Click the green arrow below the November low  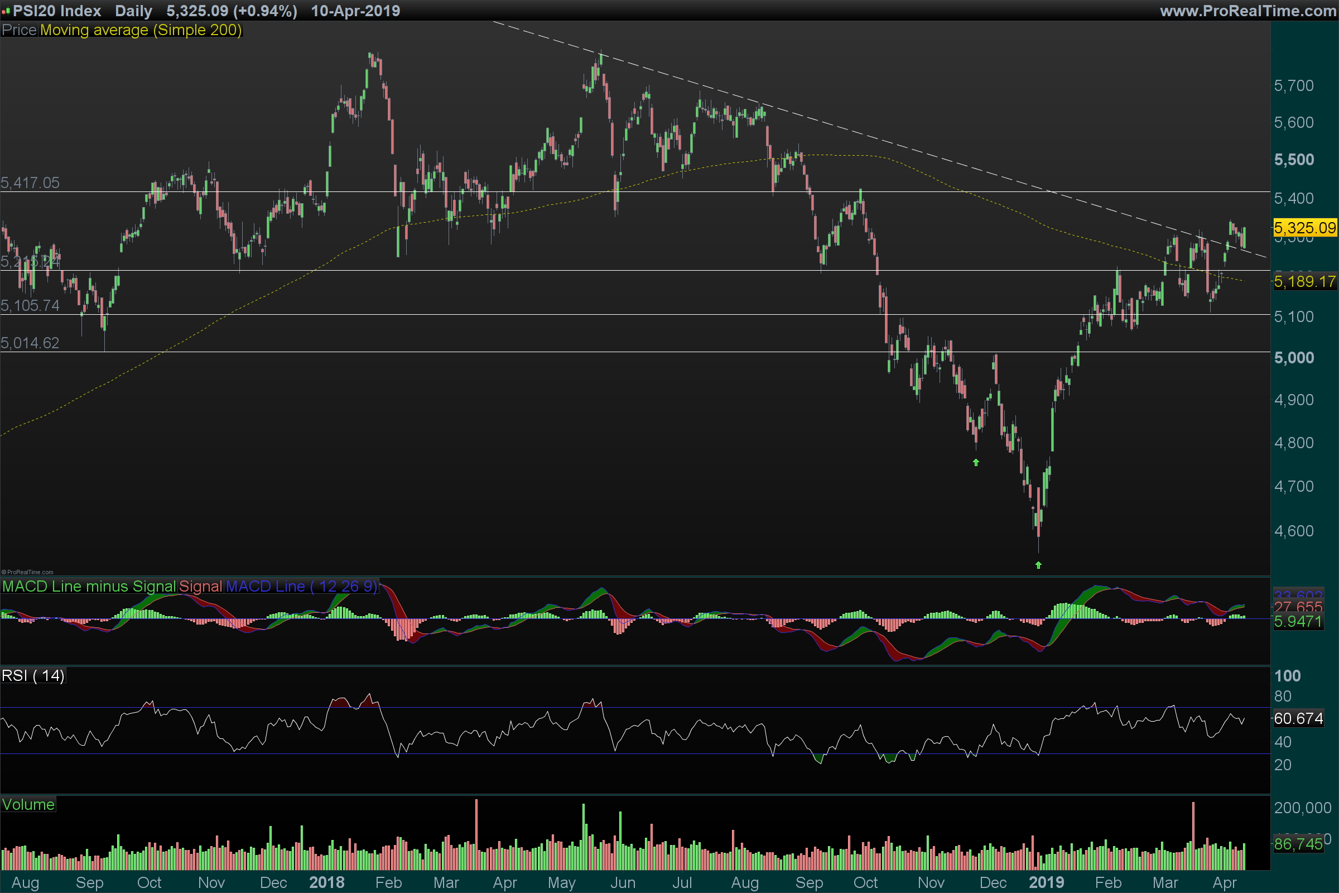(x=976, y=463)
